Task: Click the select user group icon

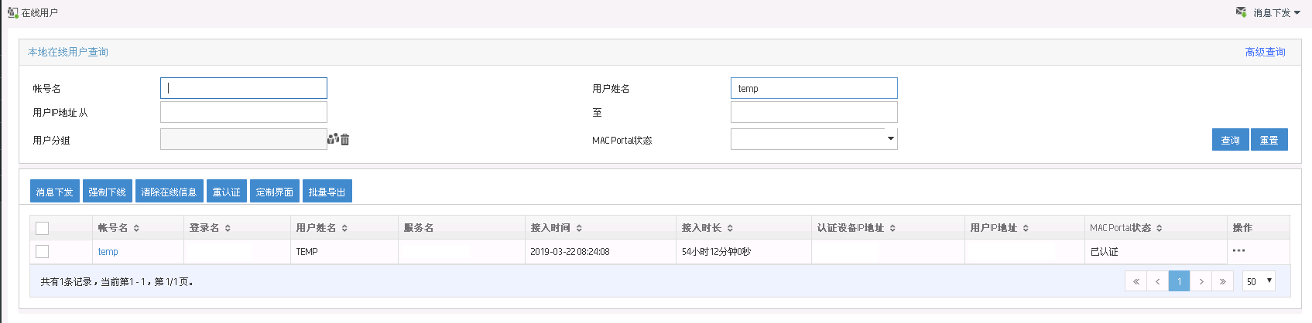Action: [333, 139]
